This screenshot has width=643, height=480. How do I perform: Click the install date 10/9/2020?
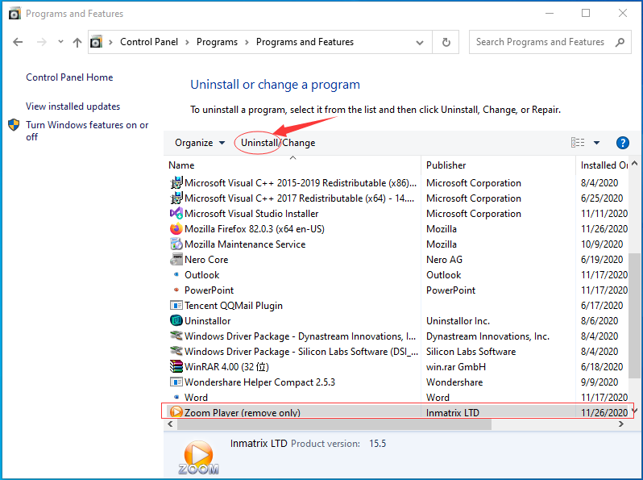pyautogui.click(x=602, y=244)
